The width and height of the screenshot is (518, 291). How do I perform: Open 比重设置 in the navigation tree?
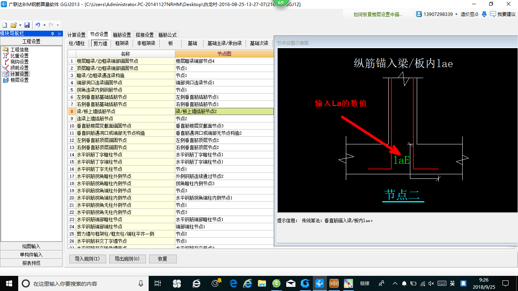click(19, 56)
